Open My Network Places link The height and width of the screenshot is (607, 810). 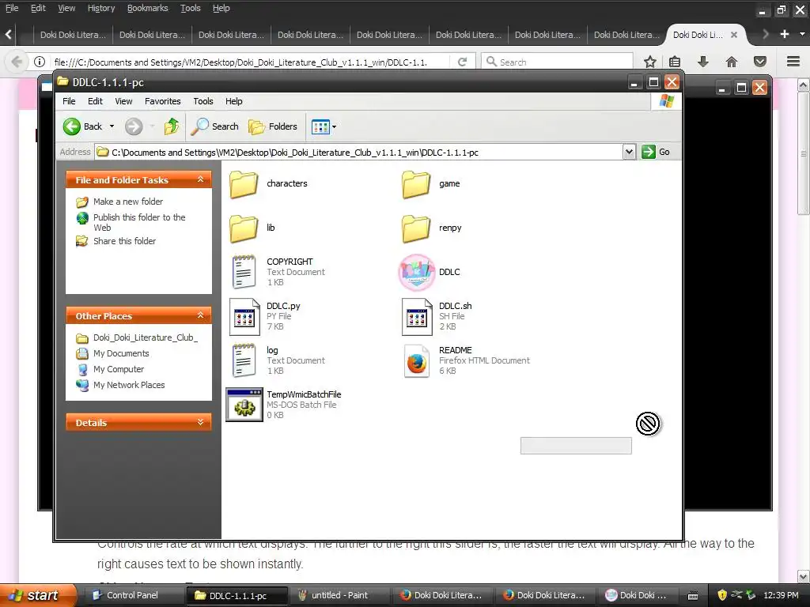129,385
